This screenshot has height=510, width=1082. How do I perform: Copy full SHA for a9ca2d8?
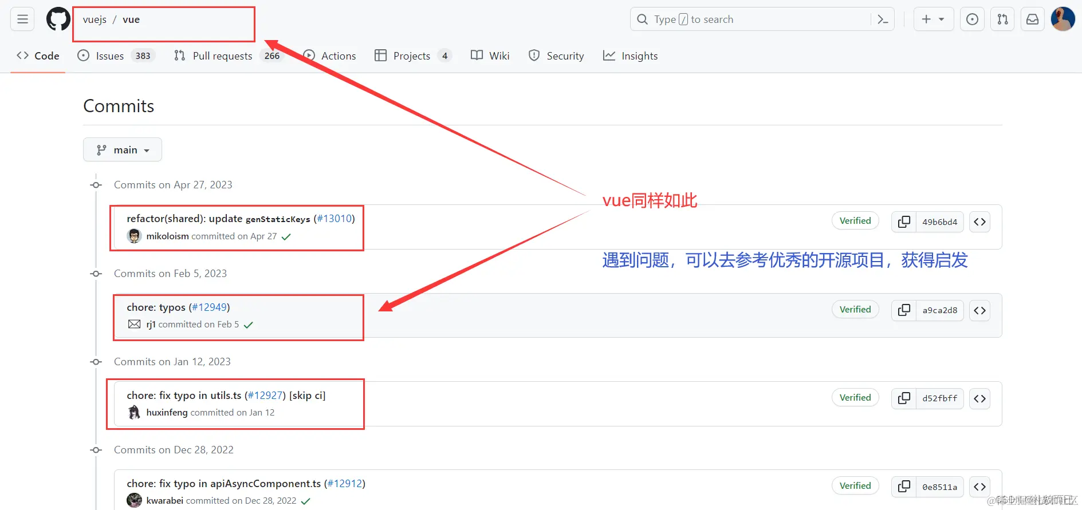904,310
